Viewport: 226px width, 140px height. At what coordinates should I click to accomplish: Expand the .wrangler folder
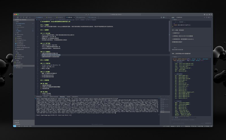[x=24, y=25]
